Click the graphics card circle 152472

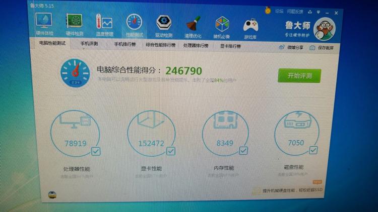tap(151, 134)
